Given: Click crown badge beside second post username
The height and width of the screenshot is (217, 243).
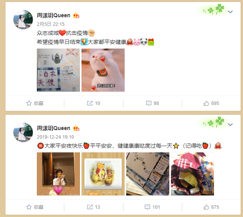Looking at the screenshot, I should point(76,128).
